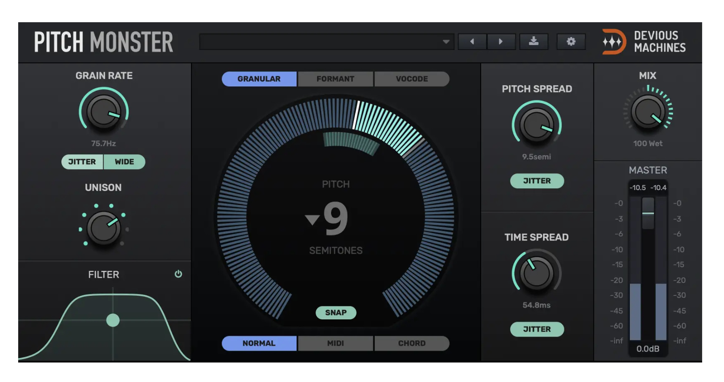Click the Mix knob
Screen dimensions: 724x382
tap(648, 112)
